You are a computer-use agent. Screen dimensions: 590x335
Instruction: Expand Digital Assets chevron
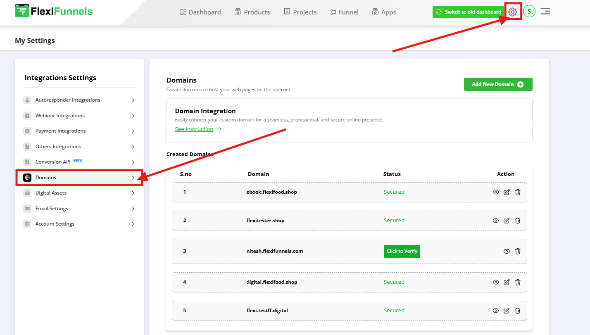coord(133,193)
